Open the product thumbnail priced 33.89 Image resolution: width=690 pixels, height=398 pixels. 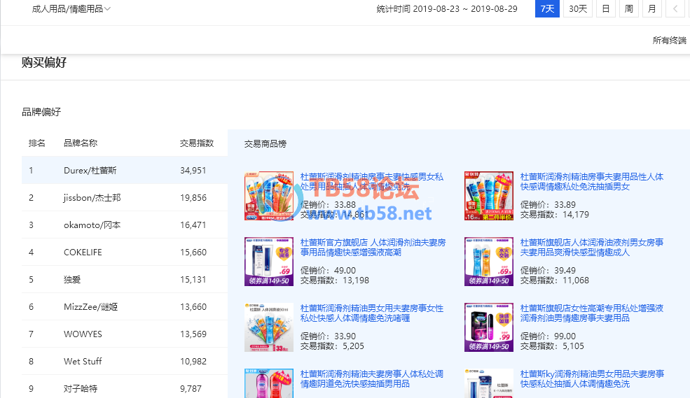[x=489, y=196]
